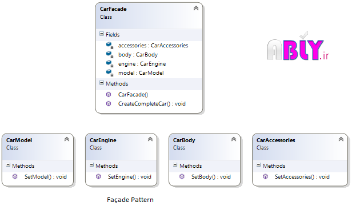Viewport: 352px width, 210px height.
Task: Collapse Methods section in CarEngine
Action: coord(91,165)
